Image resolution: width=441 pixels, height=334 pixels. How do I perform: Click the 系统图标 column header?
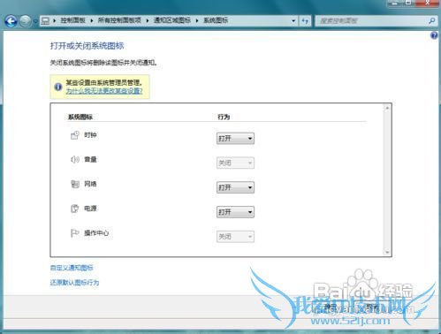(x=80, y=117)
